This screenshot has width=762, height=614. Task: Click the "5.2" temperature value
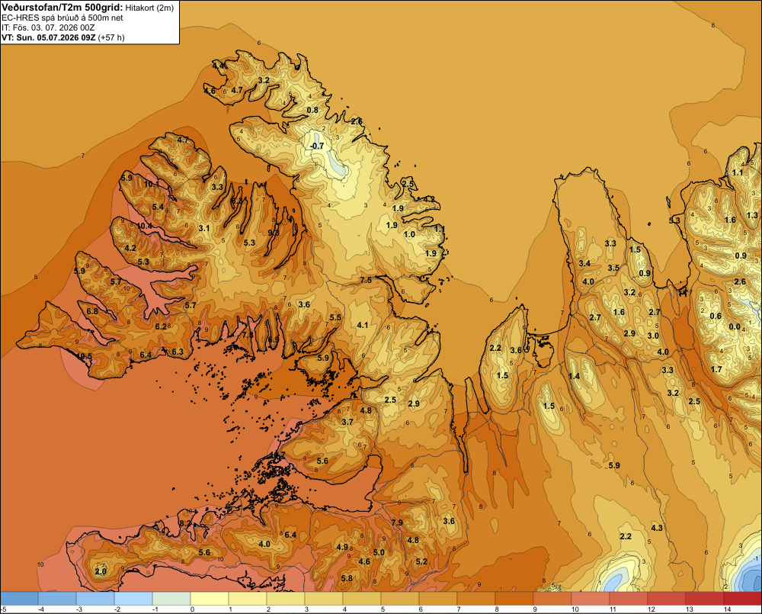421,561
